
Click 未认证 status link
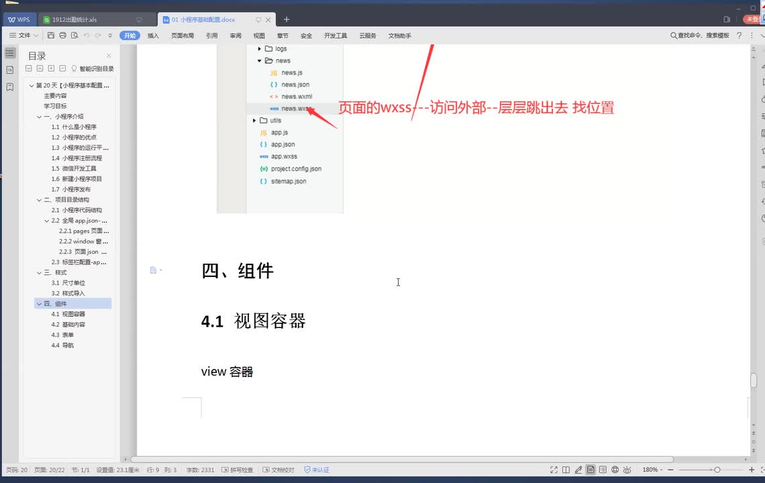(317, 470)
